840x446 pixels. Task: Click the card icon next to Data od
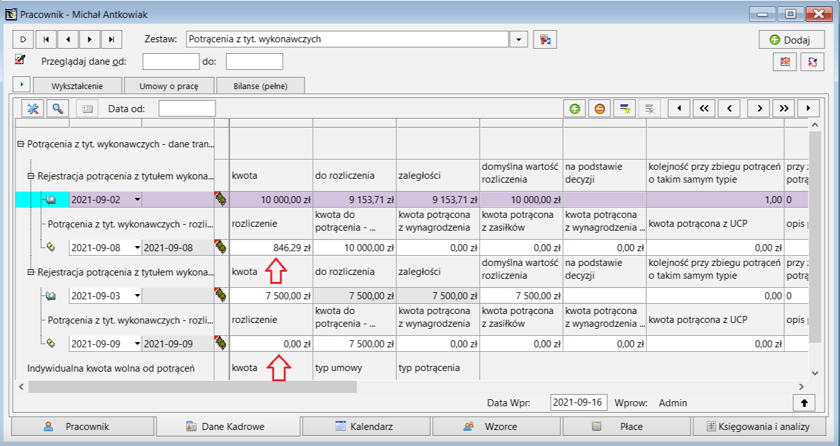pos(87,108)
